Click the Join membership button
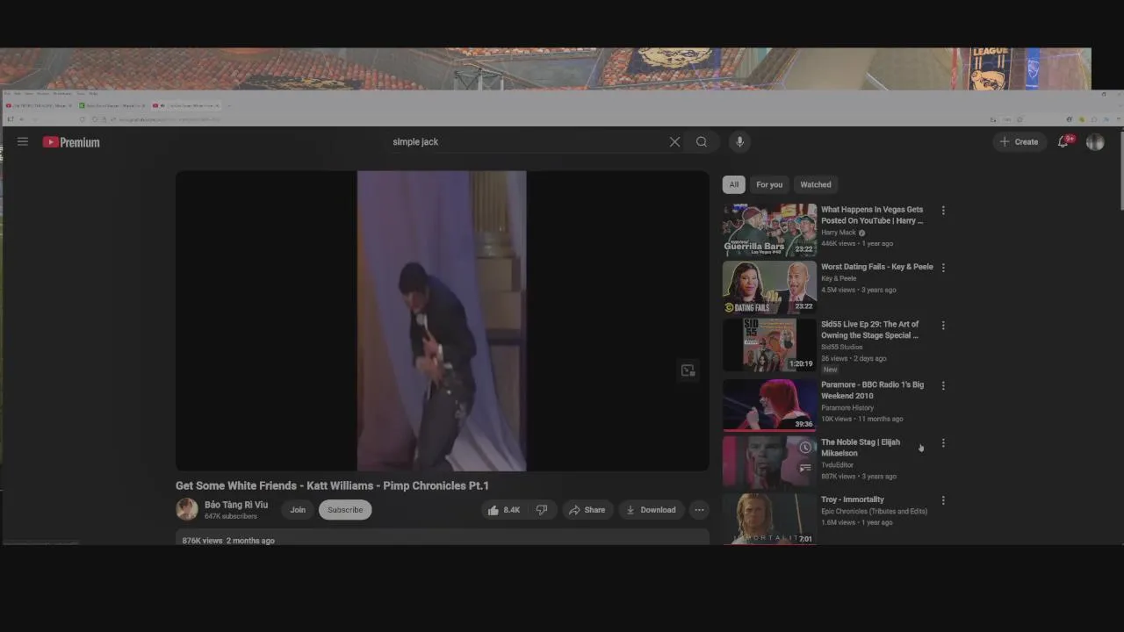The image size is (1124, 632). [x=298, y=510]
